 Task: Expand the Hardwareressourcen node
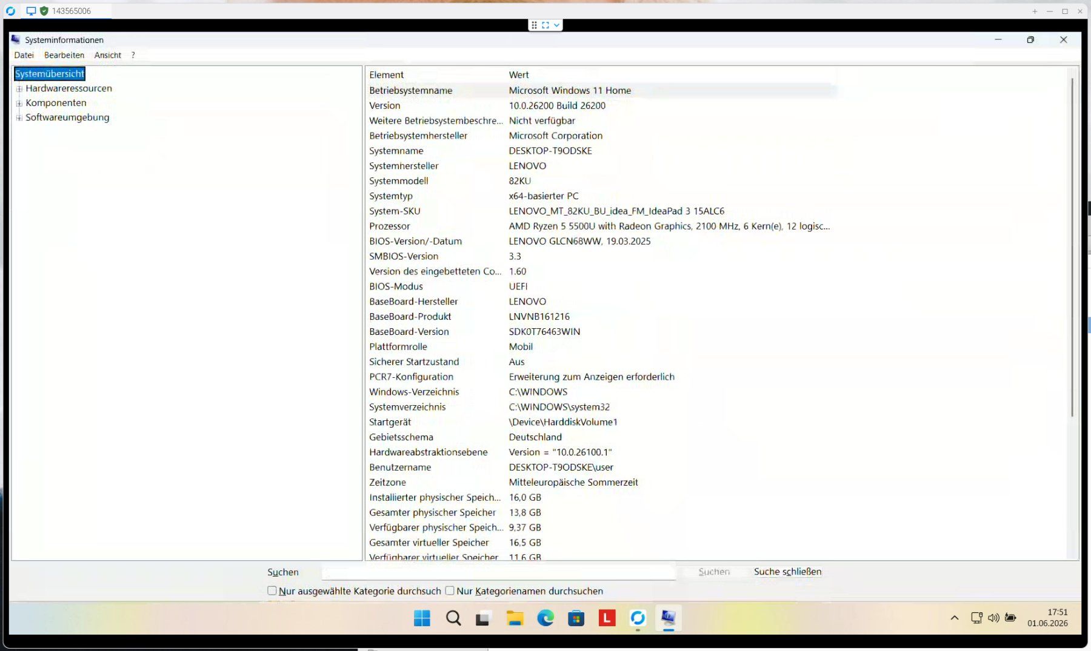coord(19,88)
